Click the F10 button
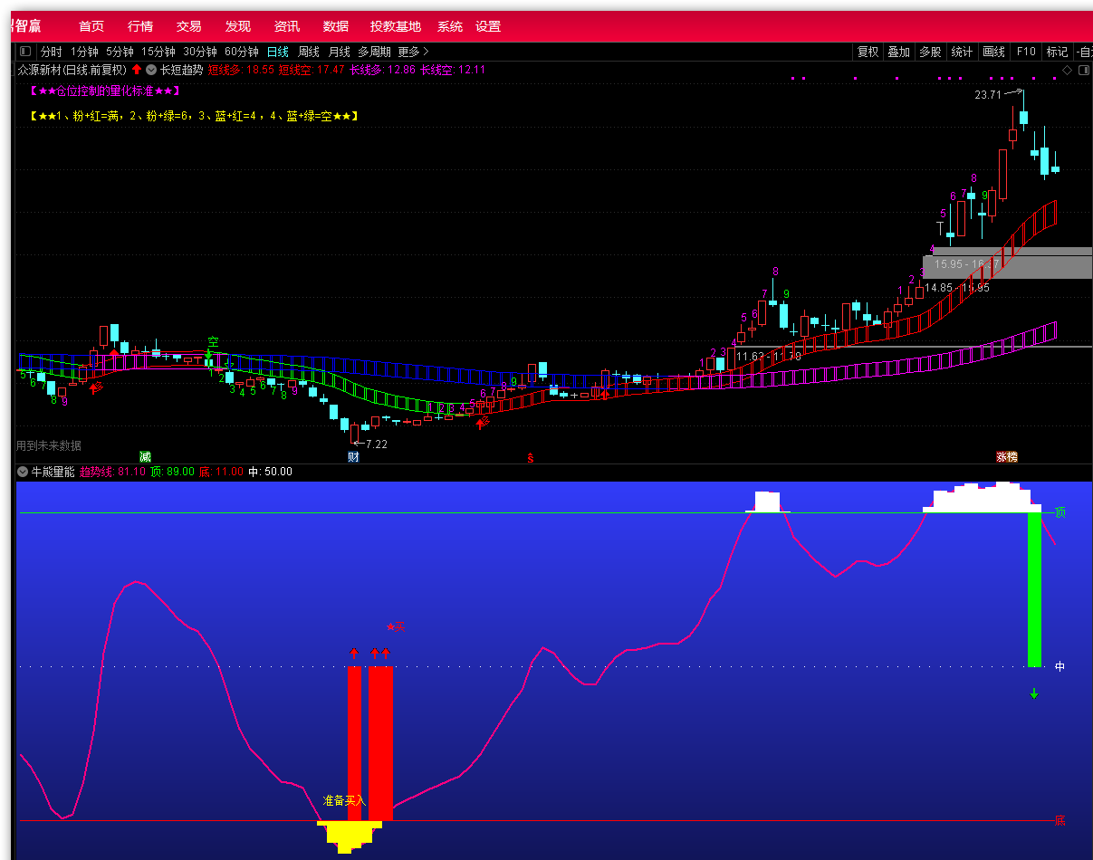 1026,52
